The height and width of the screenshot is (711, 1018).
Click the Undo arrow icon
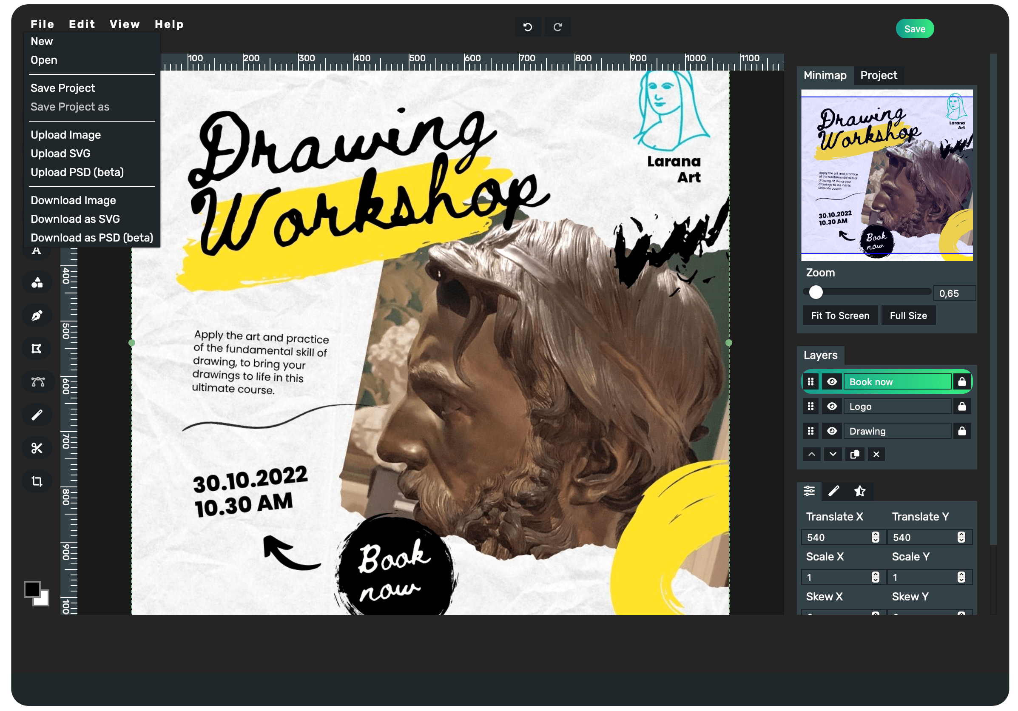[528, 27]
